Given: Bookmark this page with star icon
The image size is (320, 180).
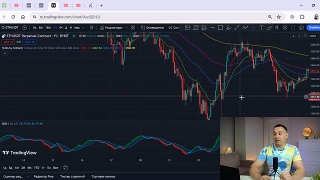Looking at the screenshot, I should point(279,17).
